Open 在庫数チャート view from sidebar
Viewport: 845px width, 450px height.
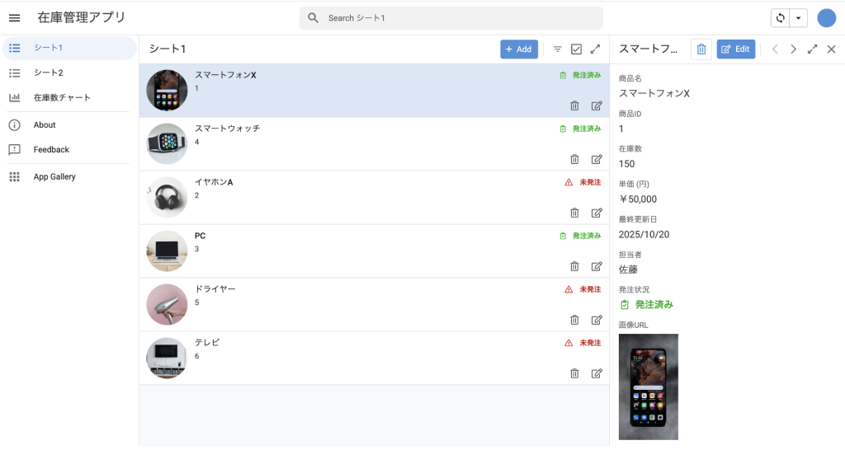tap(62, 97)
